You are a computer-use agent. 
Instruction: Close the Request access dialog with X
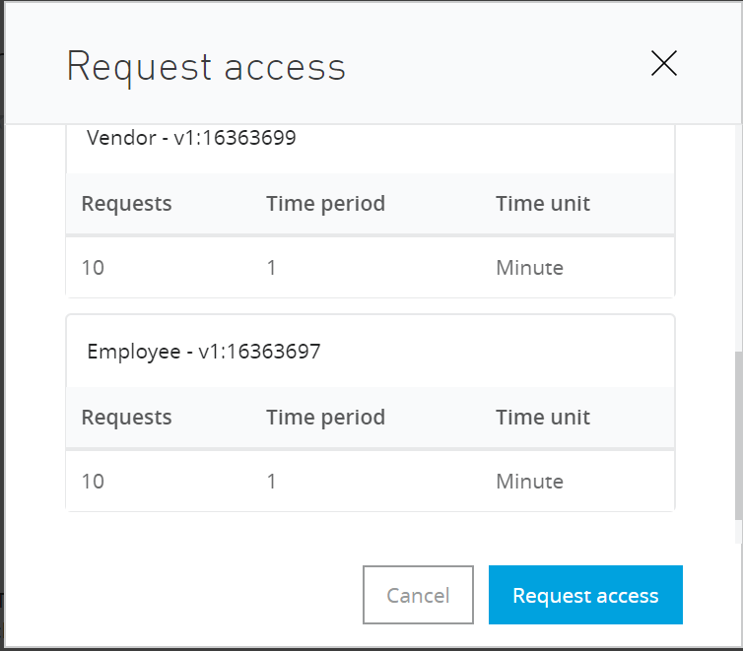(663, 63)
